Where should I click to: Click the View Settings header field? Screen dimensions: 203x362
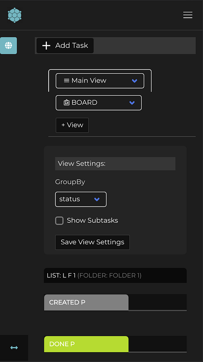coord(115,164)
